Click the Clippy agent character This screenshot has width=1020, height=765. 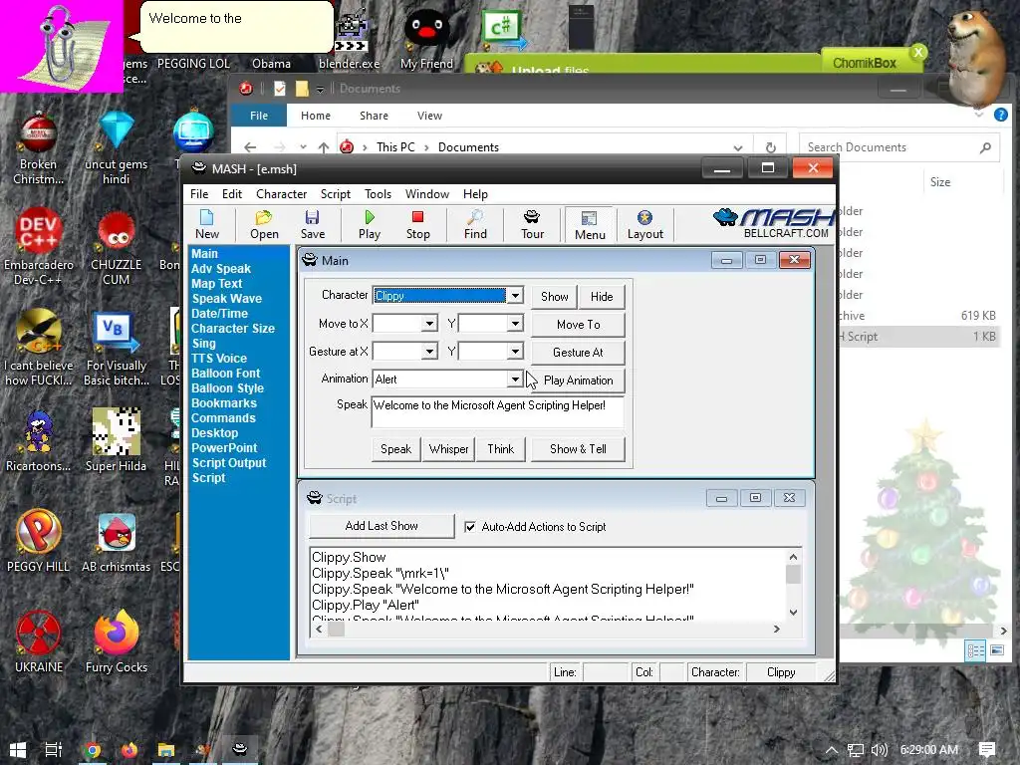(65, 49)
